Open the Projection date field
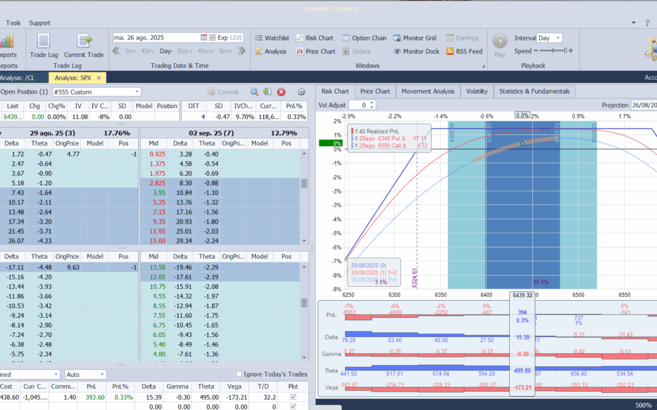The width and height of the screenshot is (657, 410). (x=644, y=105)
